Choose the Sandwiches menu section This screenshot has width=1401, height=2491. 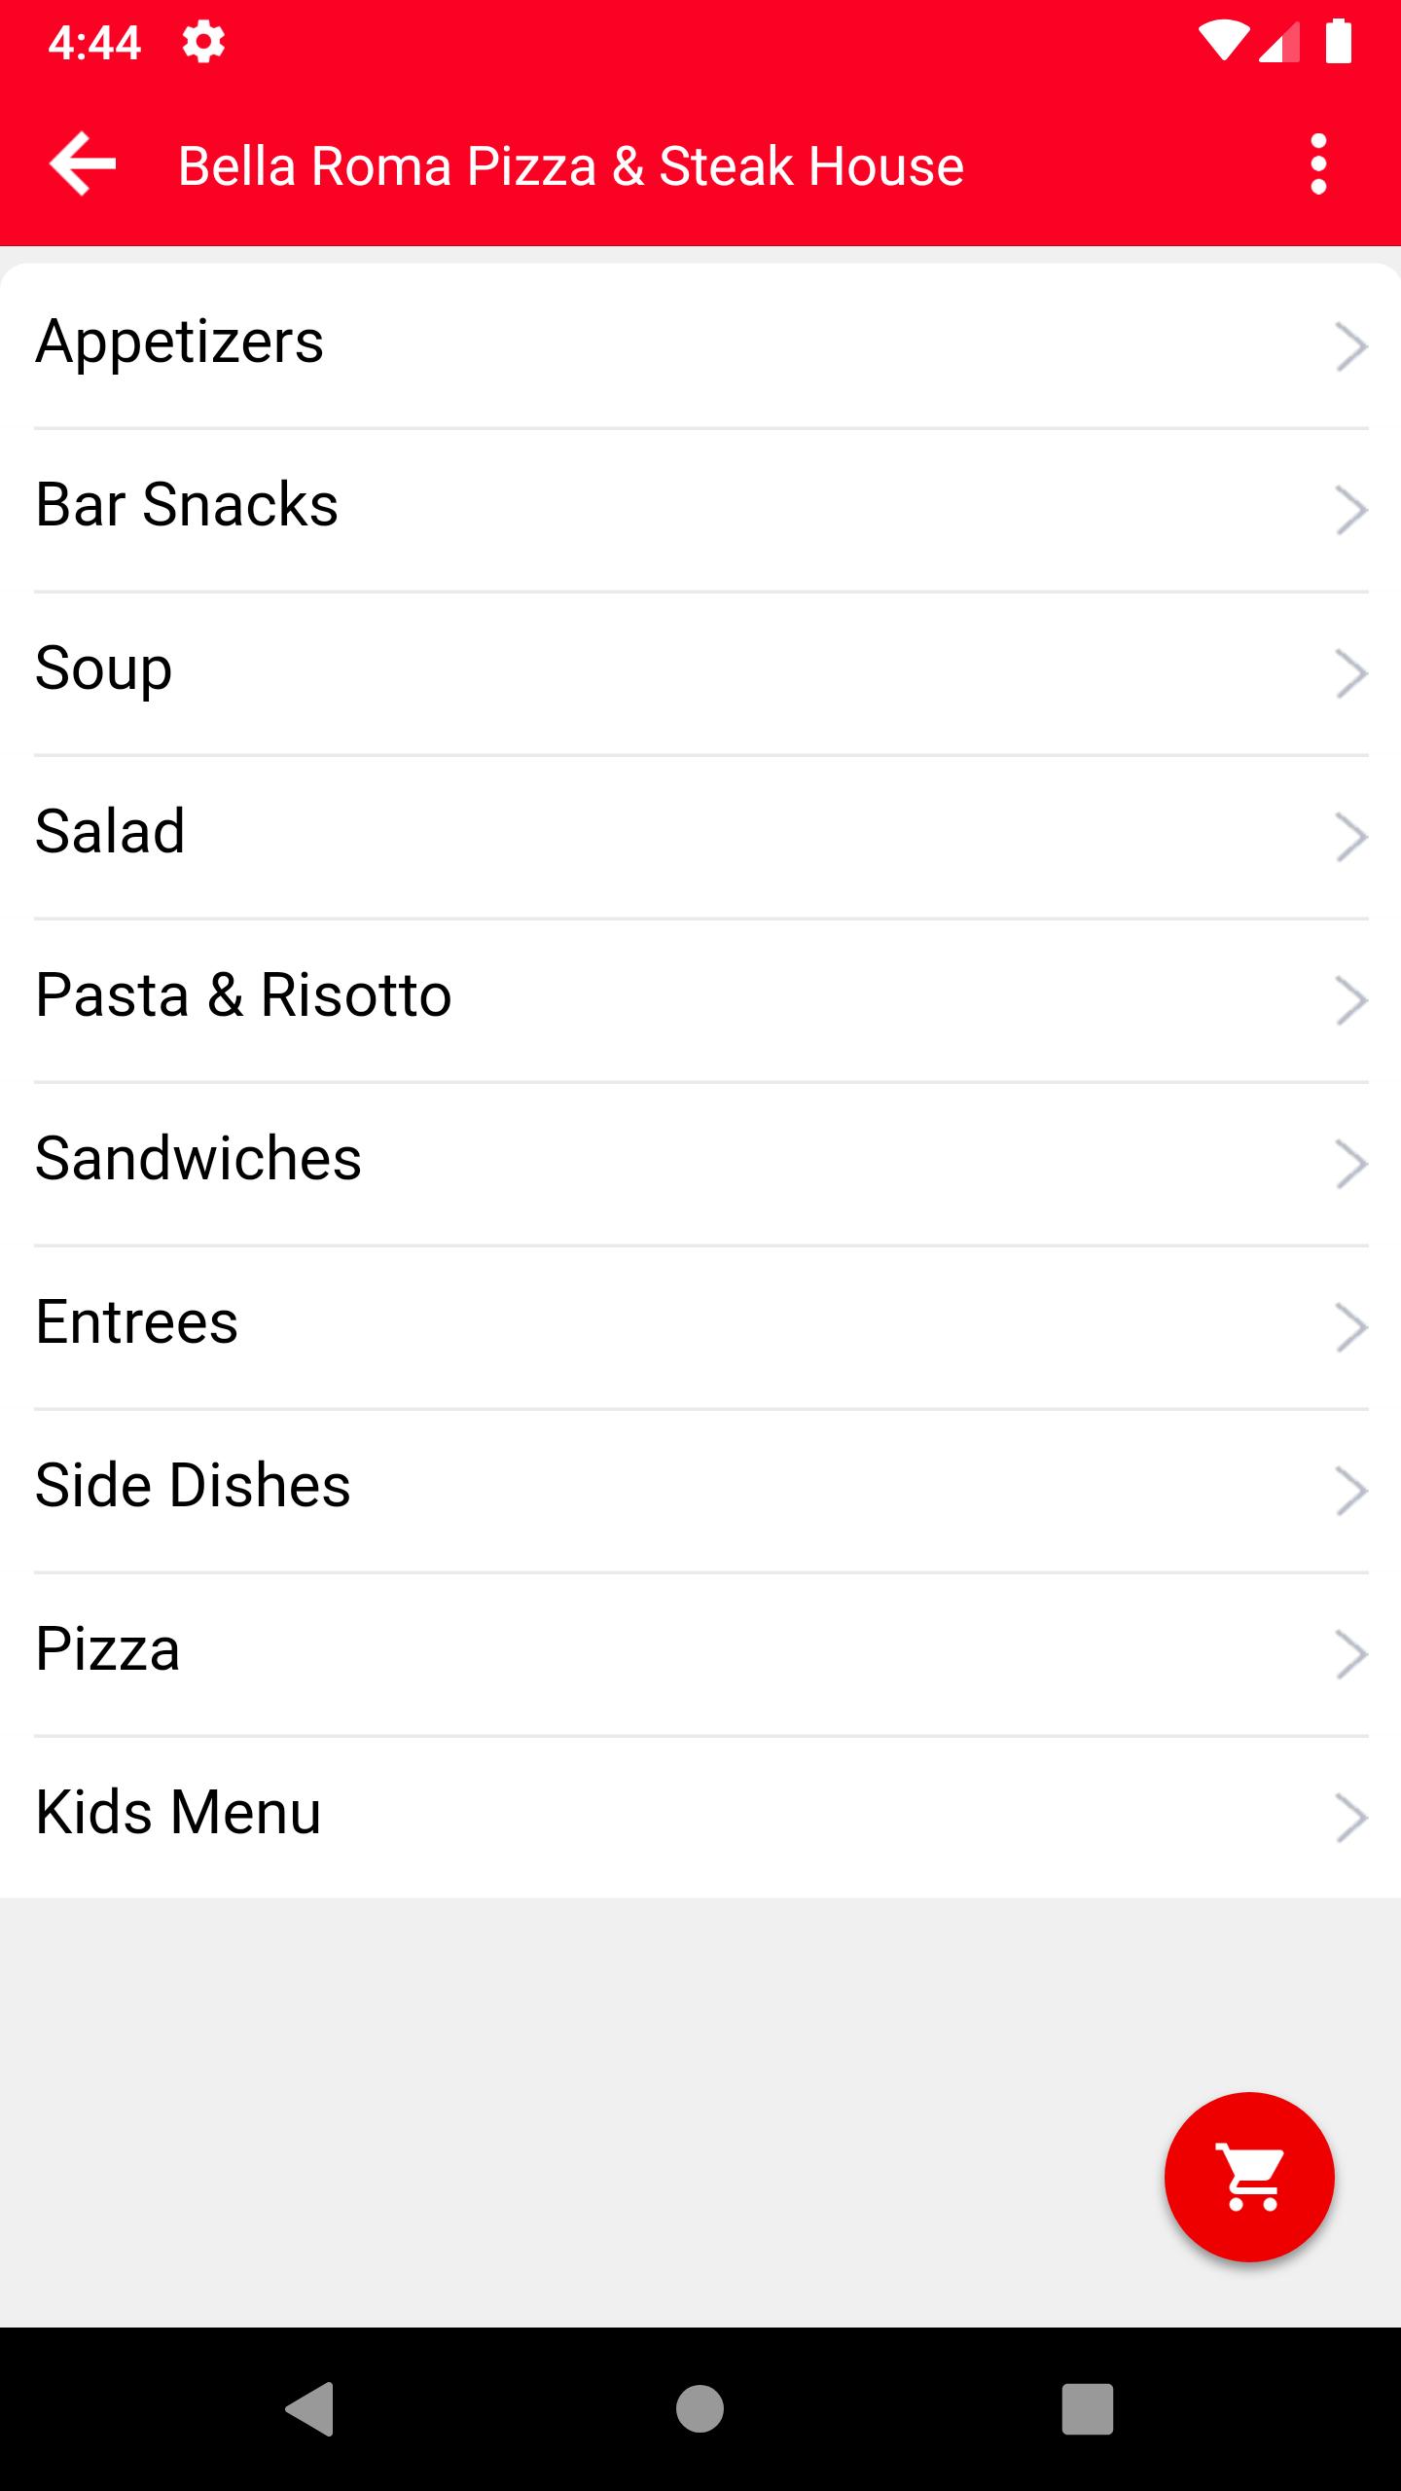click(700, 1164)
